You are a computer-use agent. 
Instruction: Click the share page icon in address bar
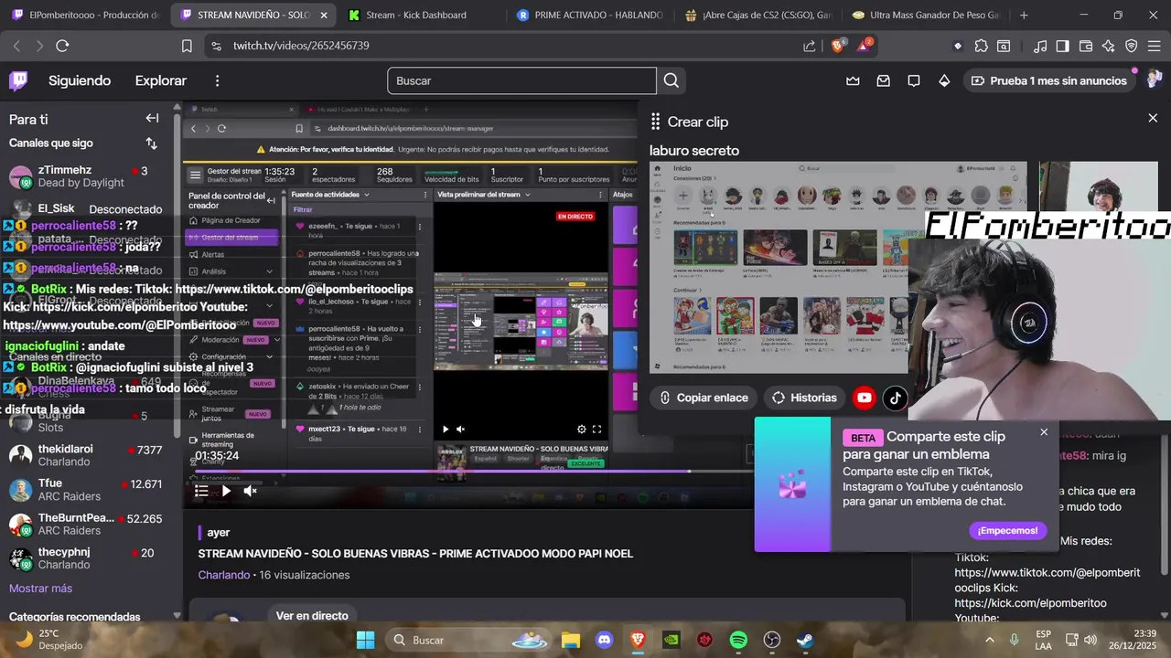[x=810, y=46]
